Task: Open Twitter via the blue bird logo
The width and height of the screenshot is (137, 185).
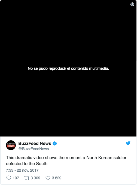Action: coord(128,143)
